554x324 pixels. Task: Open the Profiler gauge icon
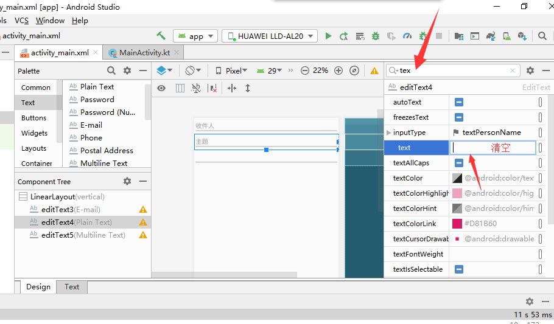[x=407, y=36]
